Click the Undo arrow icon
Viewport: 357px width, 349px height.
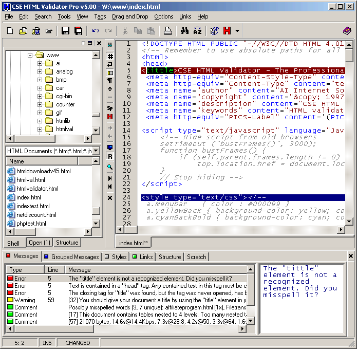96,30
